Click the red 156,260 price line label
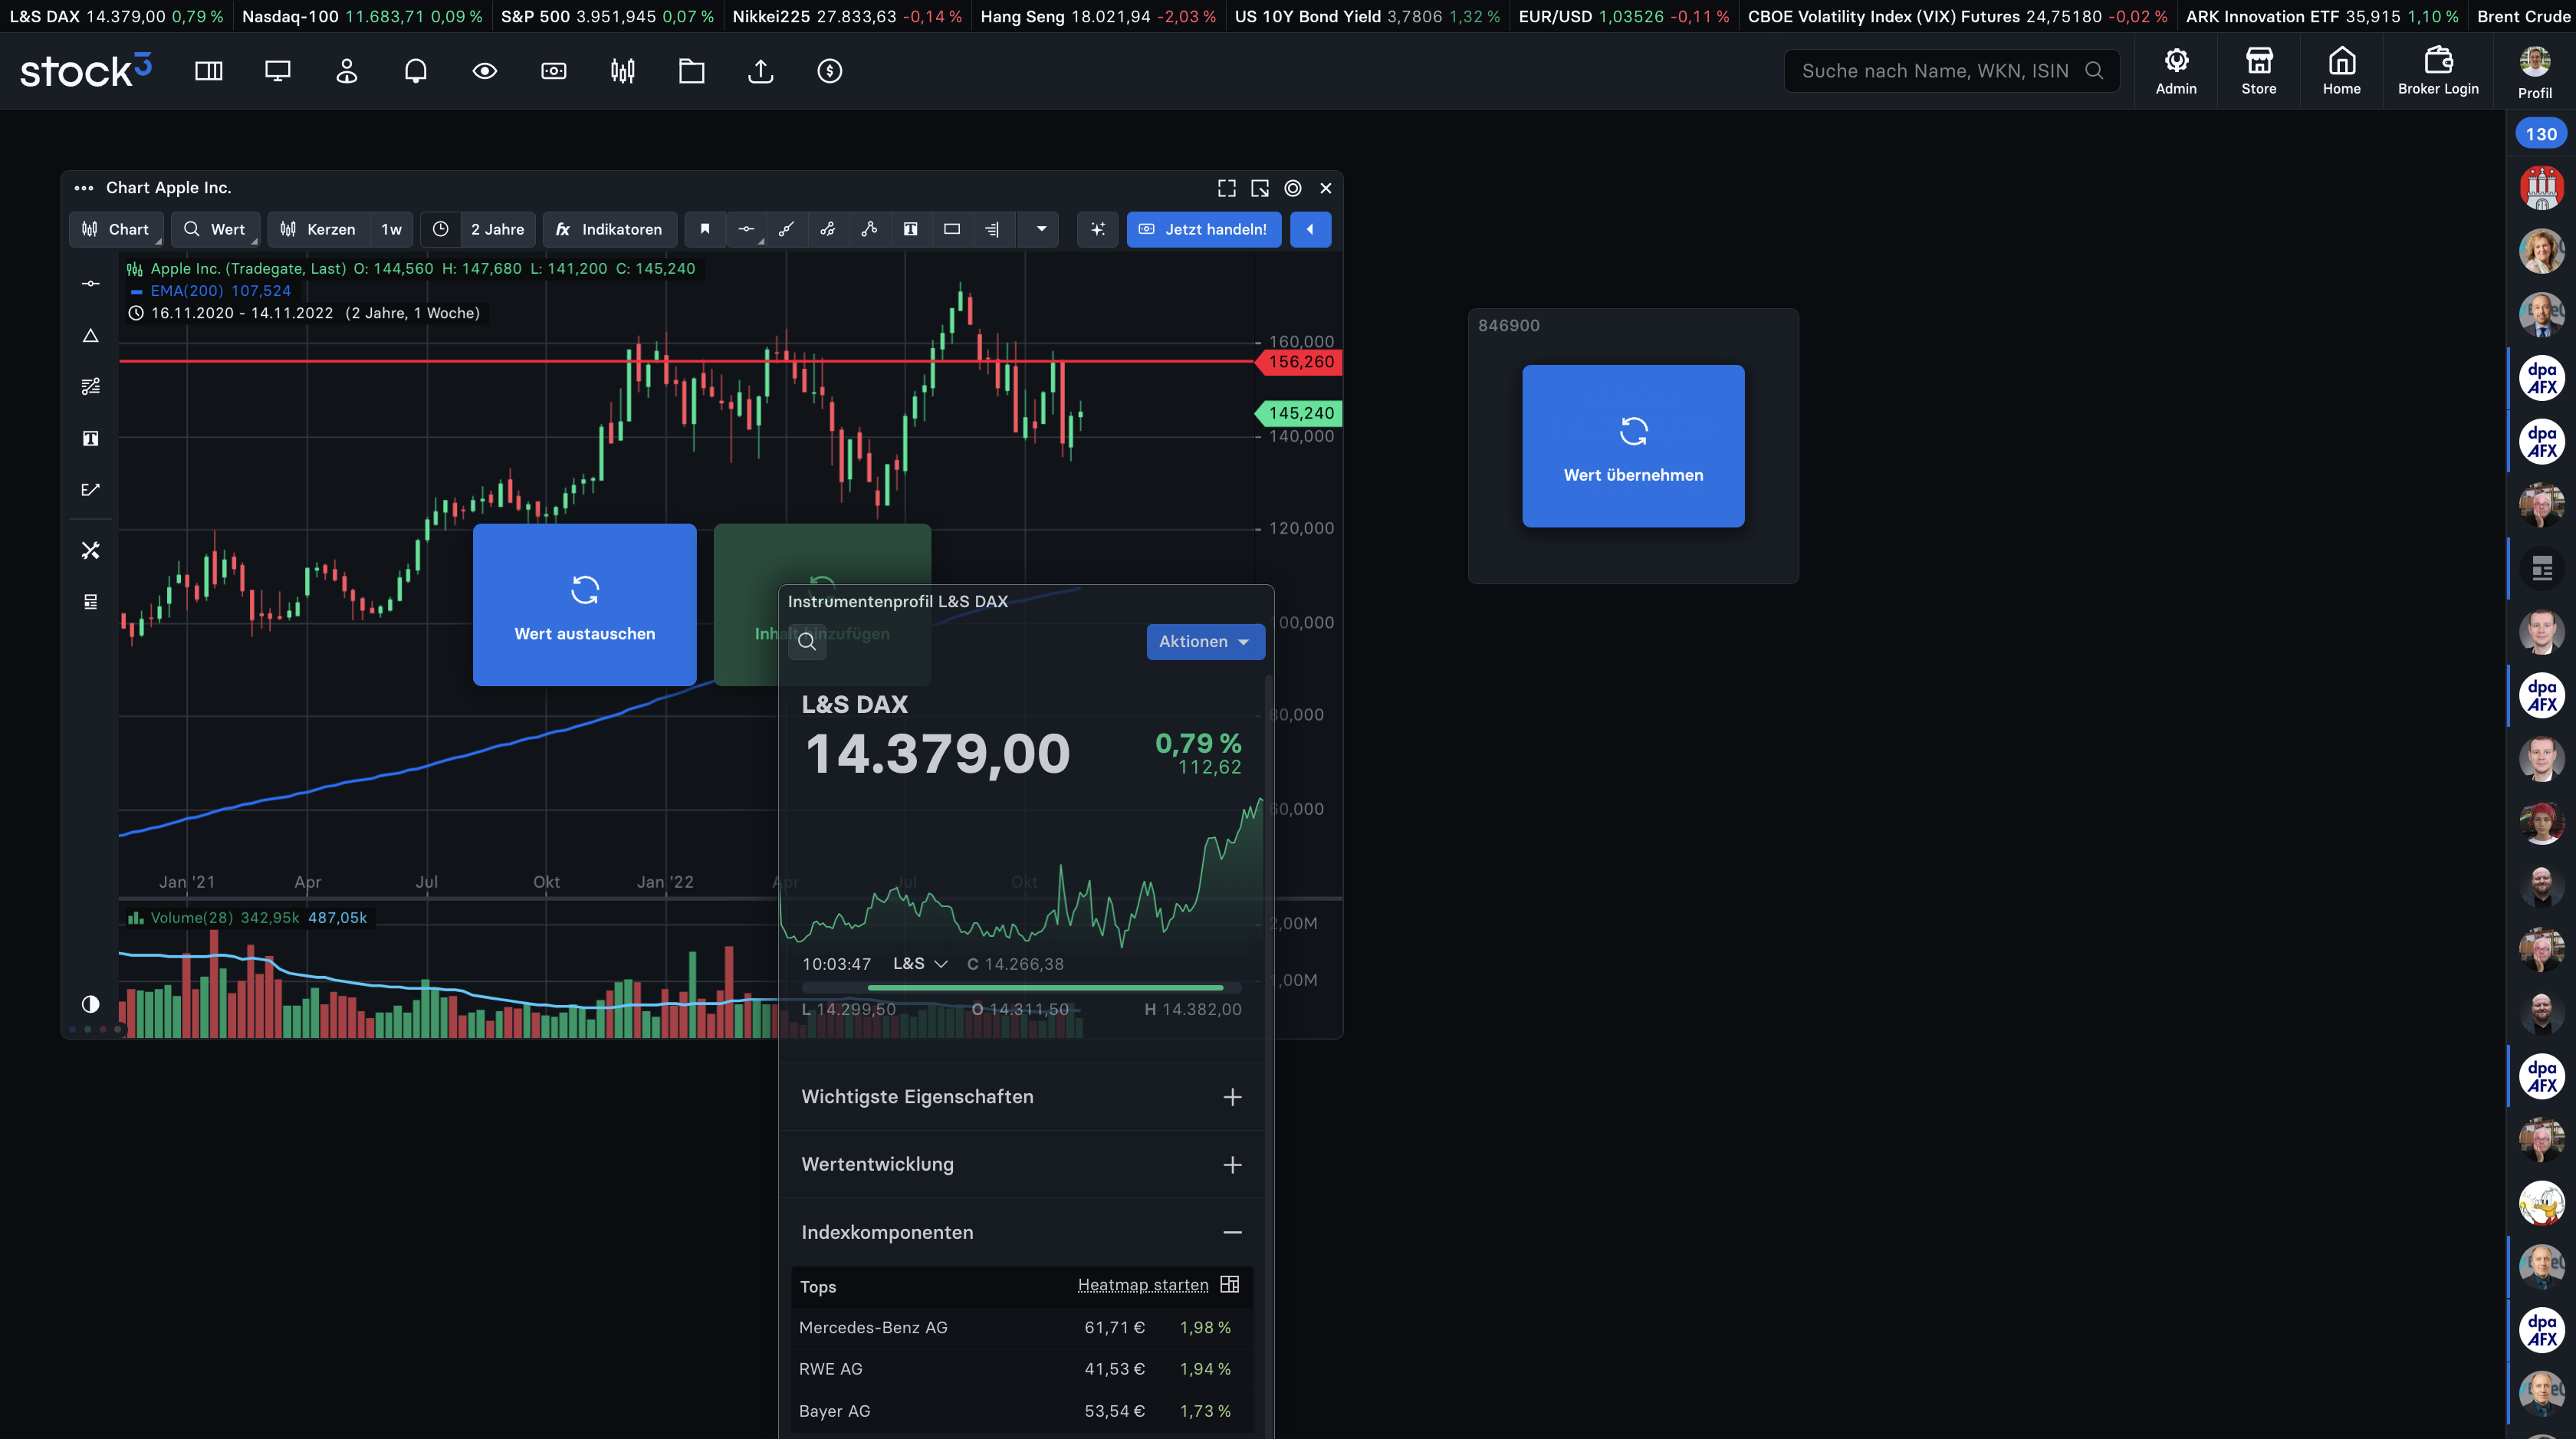 (x=1299, y=362)
